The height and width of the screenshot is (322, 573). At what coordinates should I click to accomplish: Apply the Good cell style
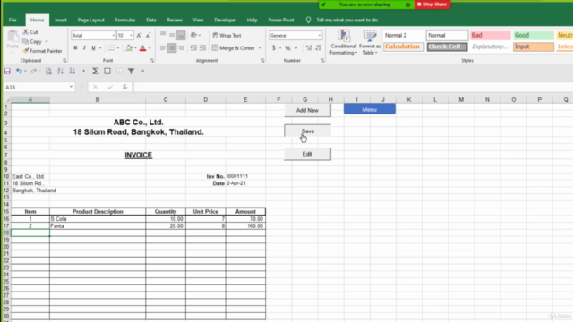(534, 35)
